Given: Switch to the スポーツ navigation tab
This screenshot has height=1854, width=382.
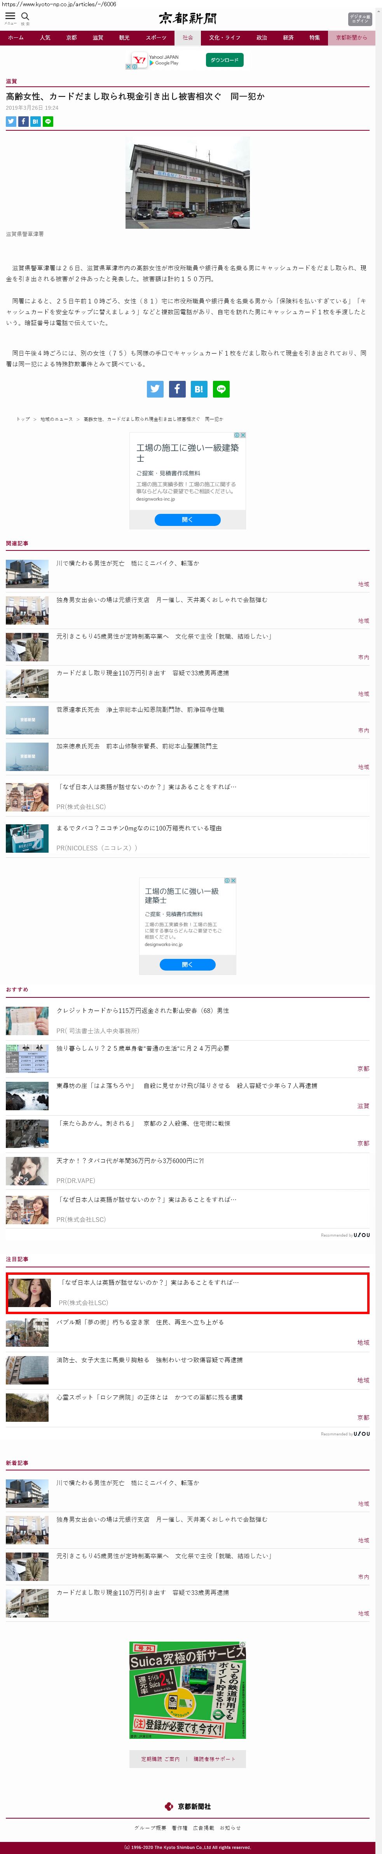Looking at the screenshot, I should pos(155,37).
